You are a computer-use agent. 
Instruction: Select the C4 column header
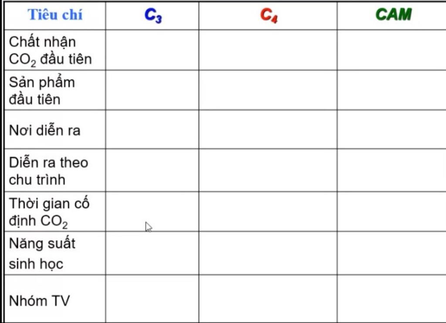pyautogui.click(x=268, y=15)
